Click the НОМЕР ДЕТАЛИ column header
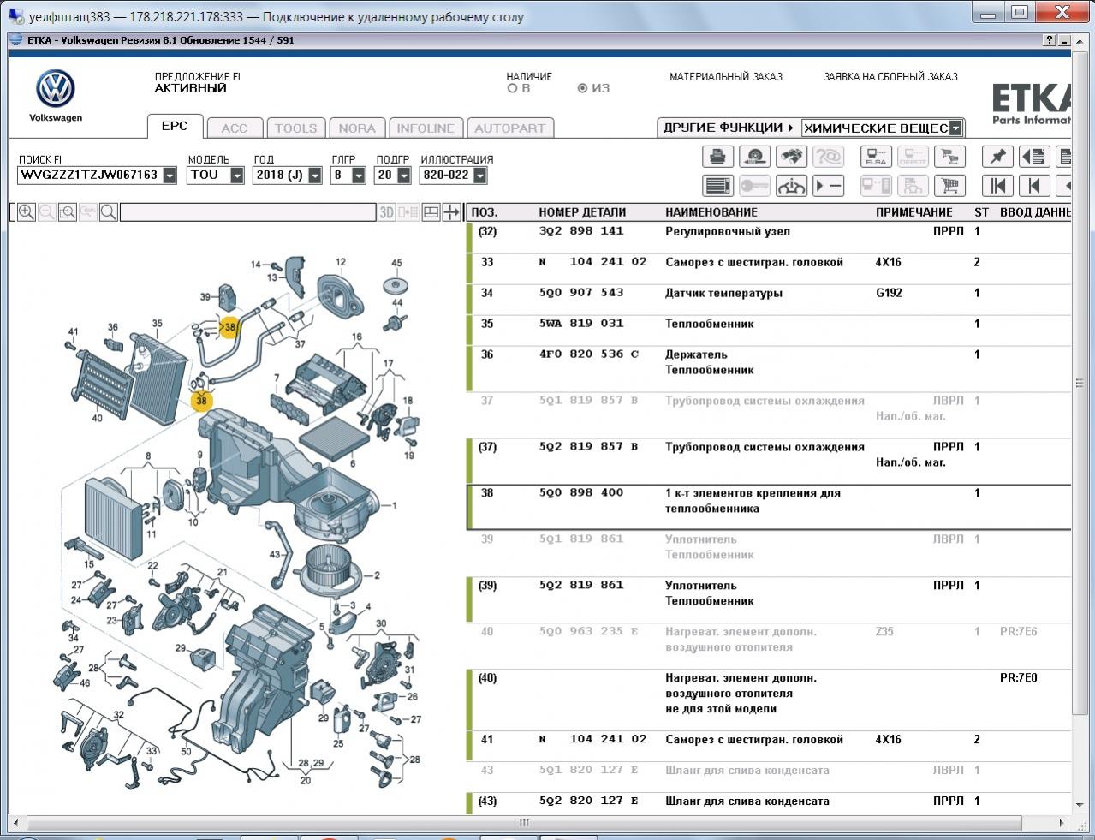1095x840 pixels. [582, 212]
